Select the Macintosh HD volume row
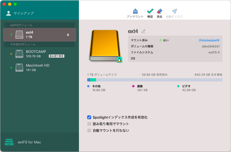 40,67
